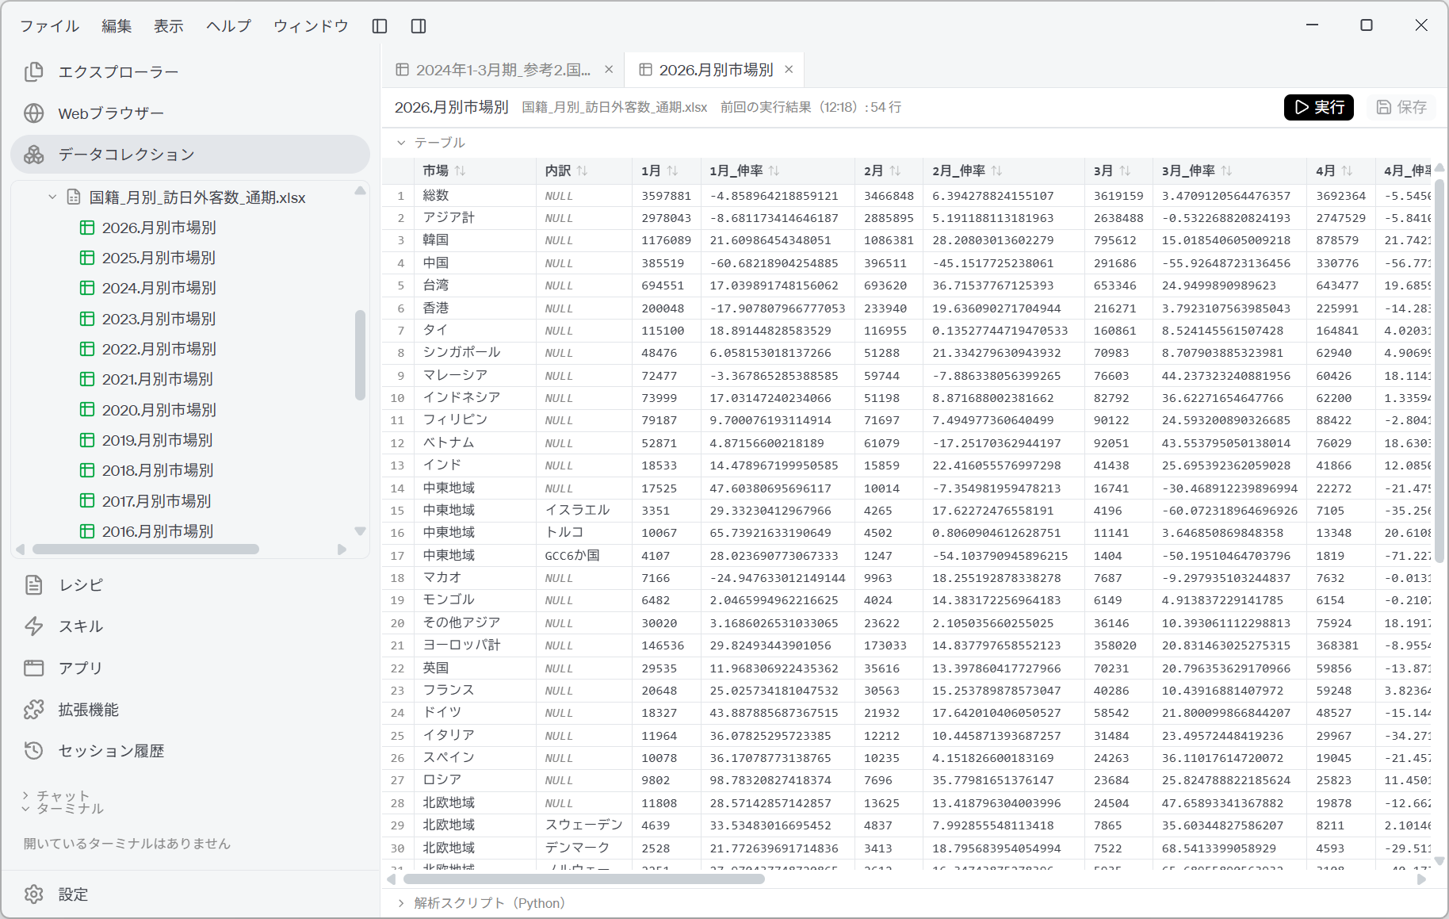The height and width of the screenshot is (919, 1449).
Task: Click the 実行 run button
Action: coord(1319,107)
